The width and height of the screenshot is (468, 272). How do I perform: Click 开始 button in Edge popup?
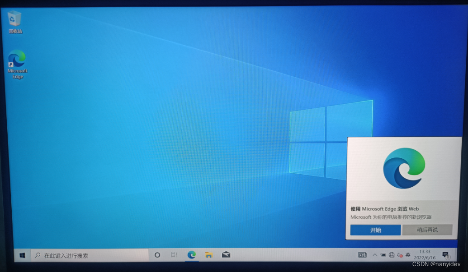tap(375, 230)
